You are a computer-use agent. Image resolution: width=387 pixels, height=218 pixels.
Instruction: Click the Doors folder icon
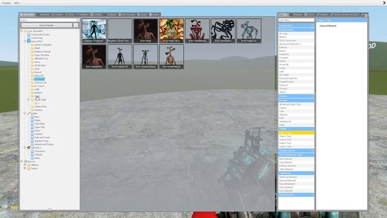click(x=32, y=62)
